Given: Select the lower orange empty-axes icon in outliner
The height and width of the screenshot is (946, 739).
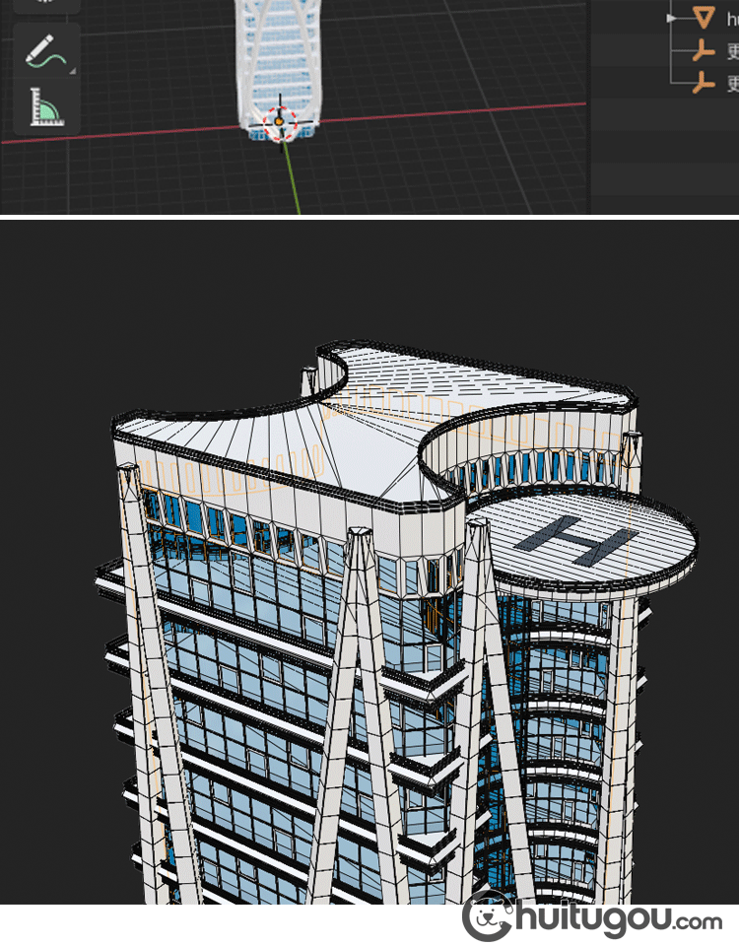Looking at the screenshot, I should tap(704, 83).
